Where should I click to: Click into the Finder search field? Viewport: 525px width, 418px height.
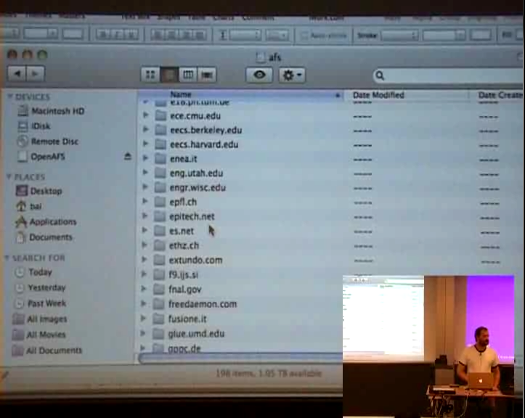(449, 75)
